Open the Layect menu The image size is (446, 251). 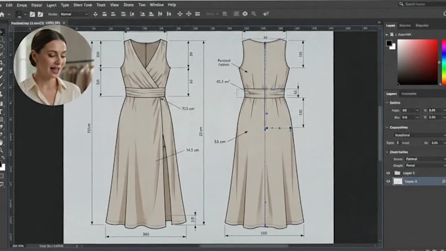coord(51,5)
